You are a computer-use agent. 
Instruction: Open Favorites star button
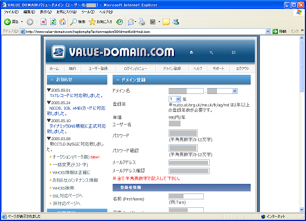(92, 22)
